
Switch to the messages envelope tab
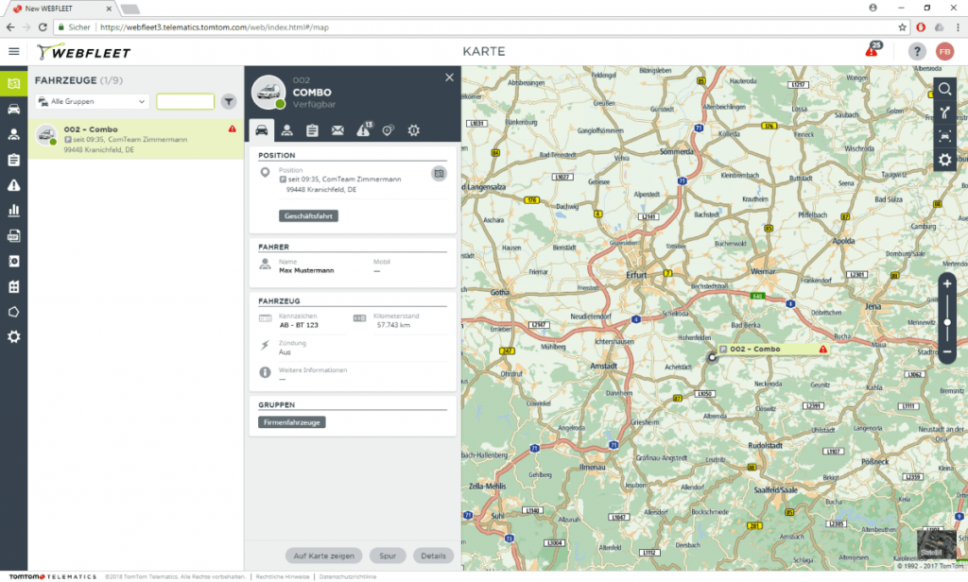tap(337, 130)
